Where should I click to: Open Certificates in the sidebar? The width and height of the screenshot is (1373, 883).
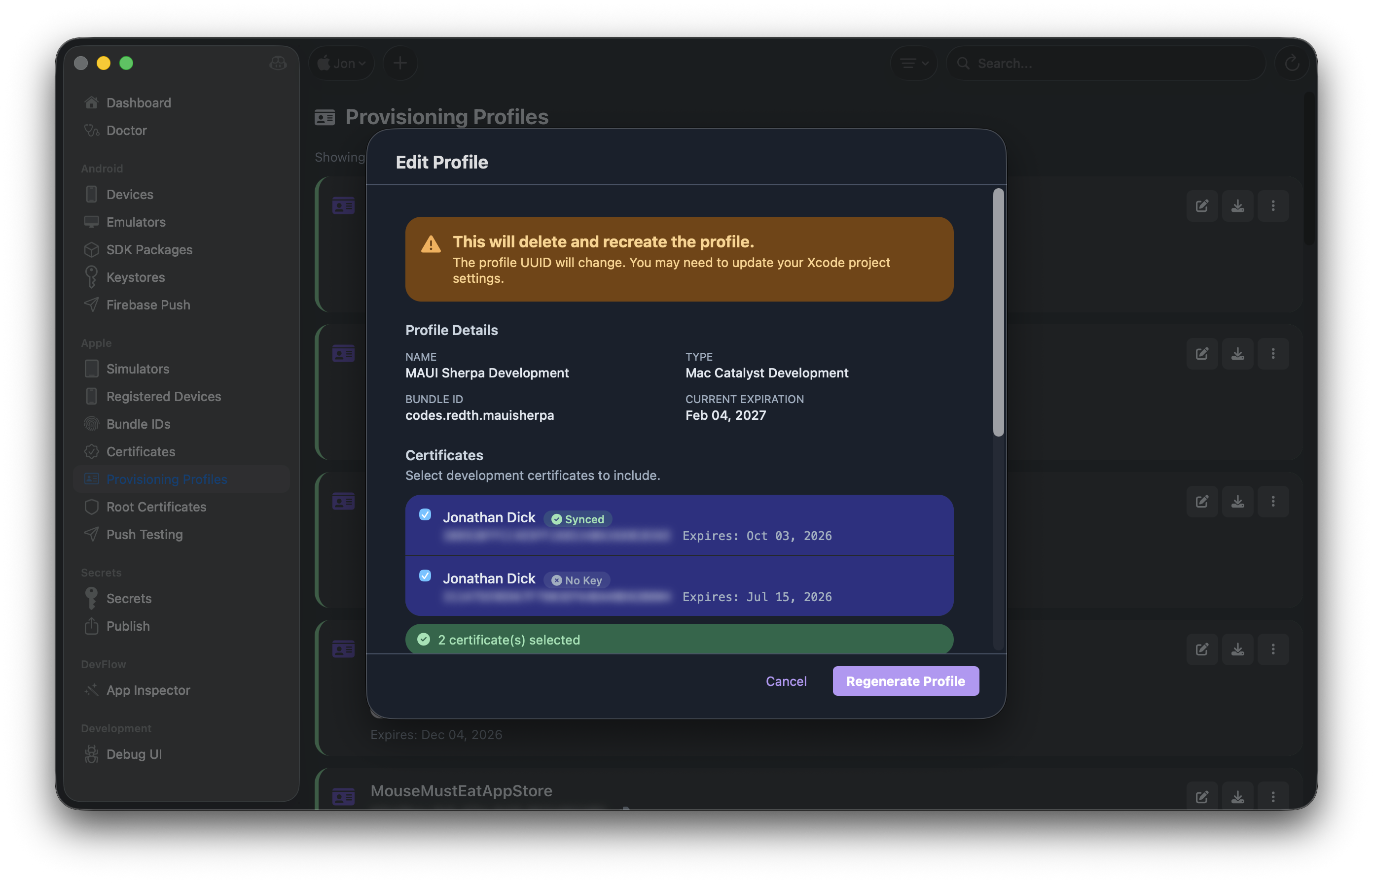click(141, 452)
